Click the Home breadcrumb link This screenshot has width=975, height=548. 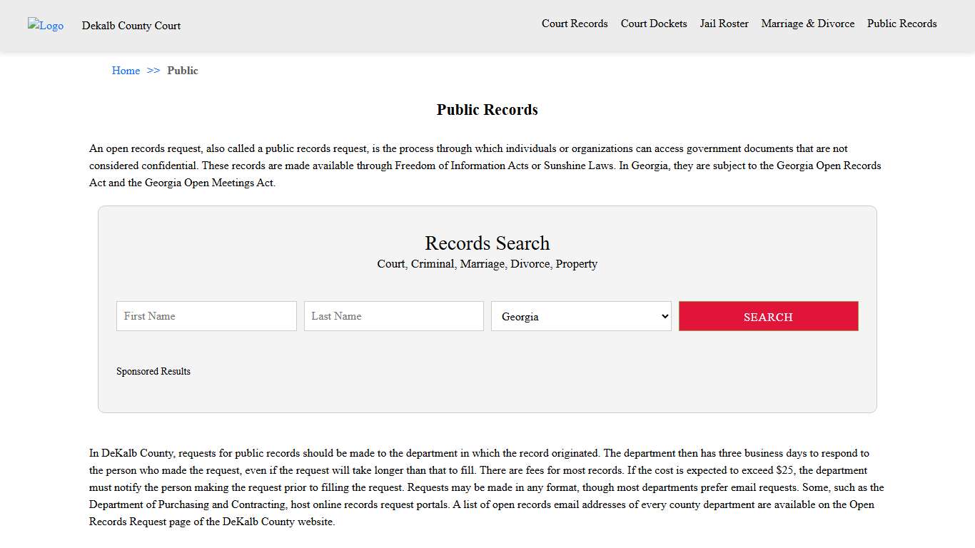point(126,70)
